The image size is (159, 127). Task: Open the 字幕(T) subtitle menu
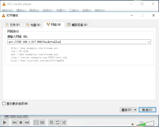point(61,10)
